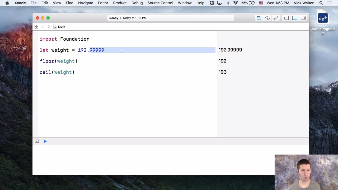The width and height of the screenshot is (338, 190).
Task: Open the Wi-Fi status menu
Action: click(236, 3)
